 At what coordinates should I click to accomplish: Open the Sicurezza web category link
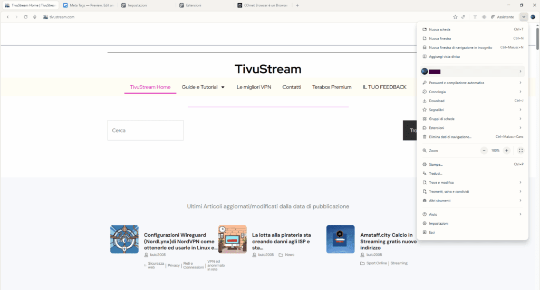[x=156, y=265]
